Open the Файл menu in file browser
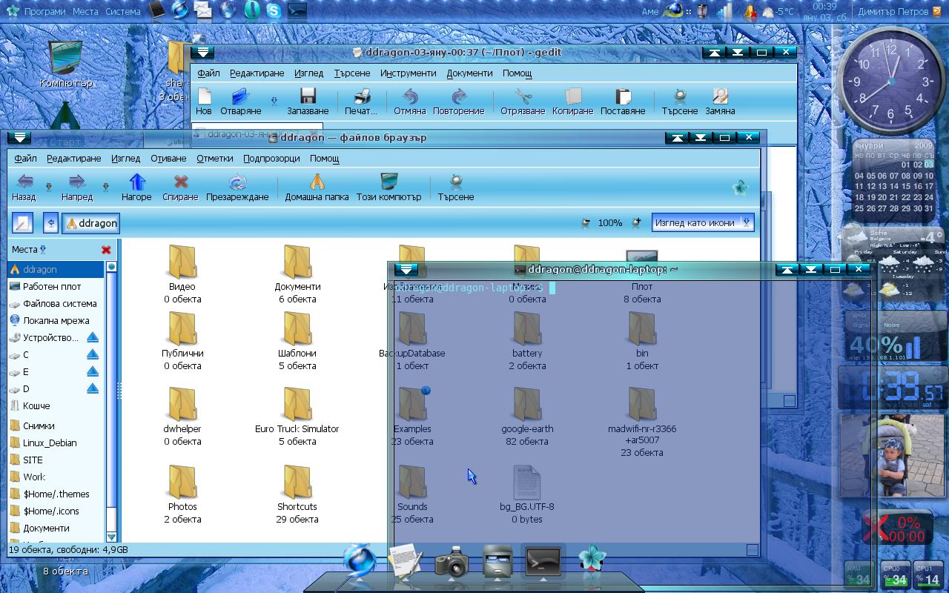This screenshot has width=949, height=593. (25, 159)
